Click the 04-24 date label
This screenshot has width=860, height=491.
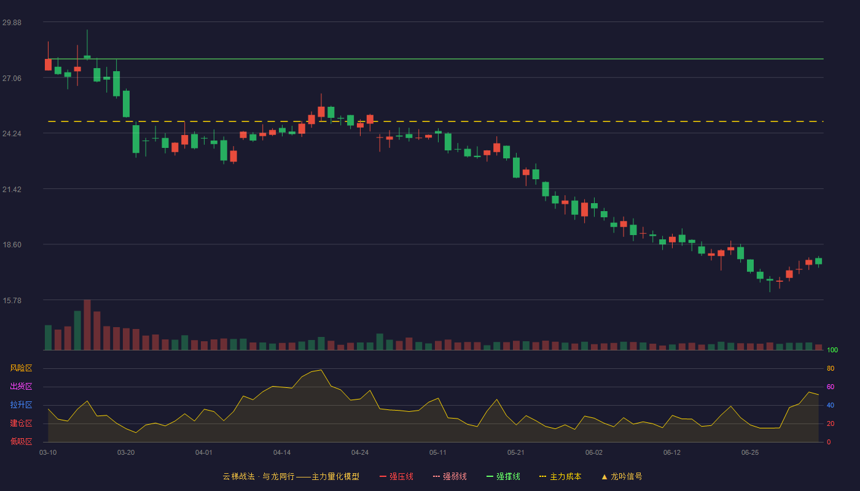(360, 452)
